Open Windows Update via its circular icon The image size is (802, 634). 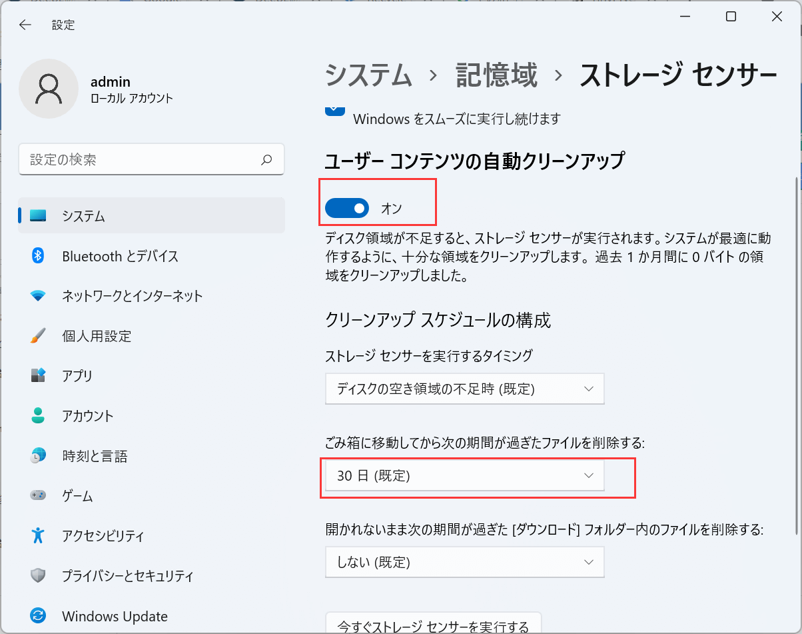point(38,616)
